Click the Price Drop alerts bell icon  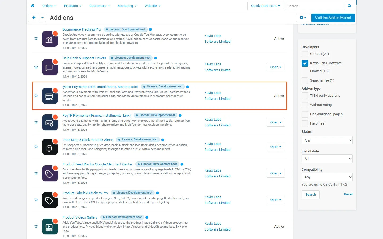[50, 147]
